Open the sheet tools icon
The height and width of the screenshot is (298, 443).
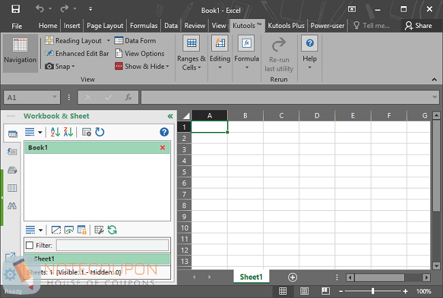(x=99, y=230)
